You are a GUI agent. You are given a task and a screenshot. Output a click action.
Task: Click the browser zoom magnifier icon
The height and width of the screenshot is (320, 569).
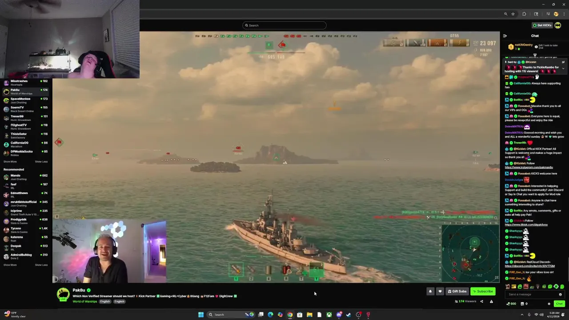(x=506, y=14)
